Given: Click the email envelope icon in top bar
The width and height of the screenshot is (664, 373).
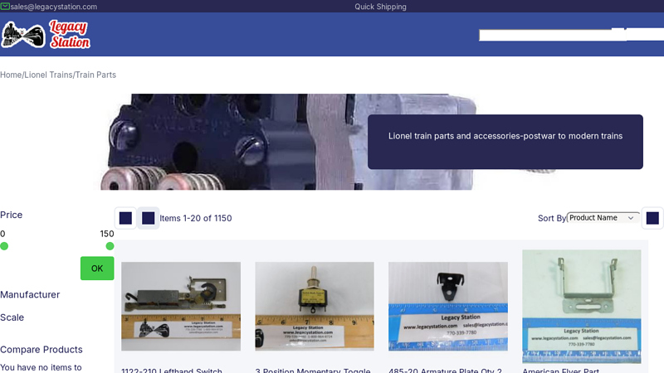Looking at the screenshot, I should point(5,7).
